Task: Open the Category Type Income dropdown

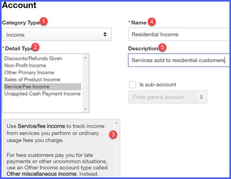Action: [57, 34]
